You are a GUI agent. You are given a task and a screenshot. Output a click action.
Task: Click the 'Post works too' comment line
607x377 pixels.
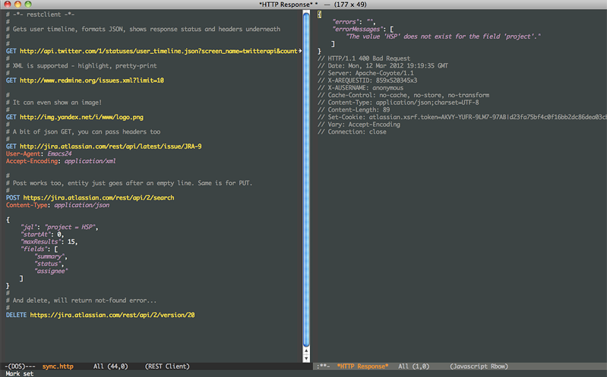129,184
